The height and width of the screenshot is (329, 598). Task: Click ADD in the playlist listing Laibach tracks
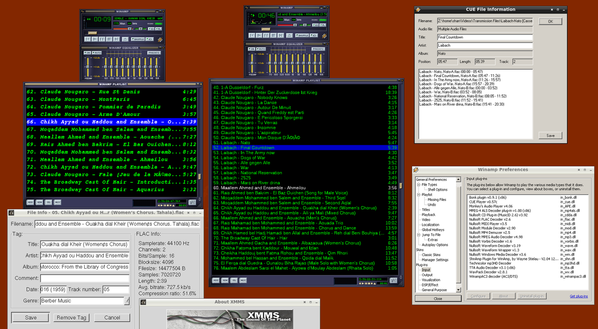[216, 280]
